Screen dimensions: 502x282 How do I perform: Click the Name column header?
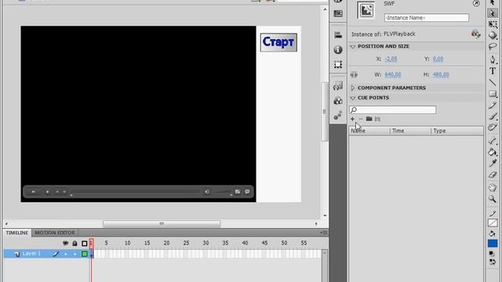369,131
